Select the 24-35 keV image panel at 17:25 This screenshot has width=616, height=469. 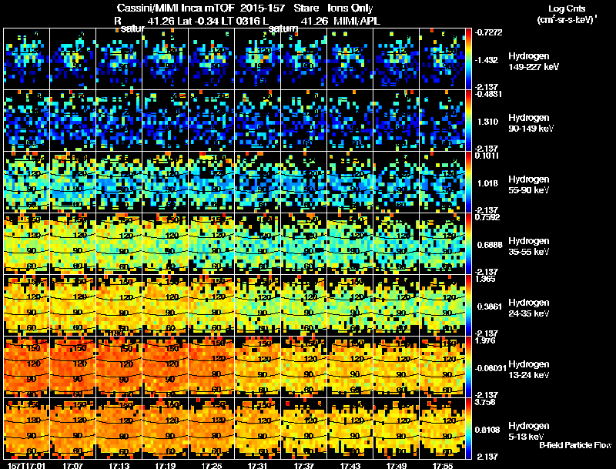pos(211,305)
